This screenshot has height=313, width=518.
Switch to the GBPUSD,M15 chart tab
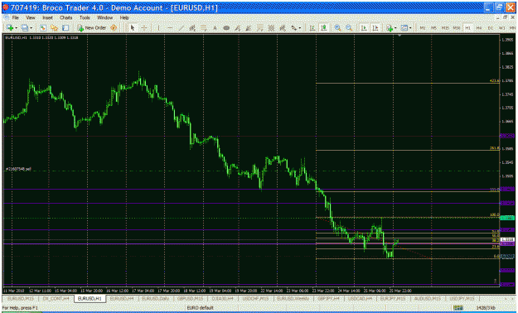(x=190, y=298)
